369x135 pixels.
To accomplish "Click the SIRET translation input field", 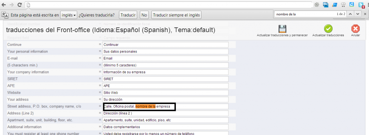I will (165, 79).
